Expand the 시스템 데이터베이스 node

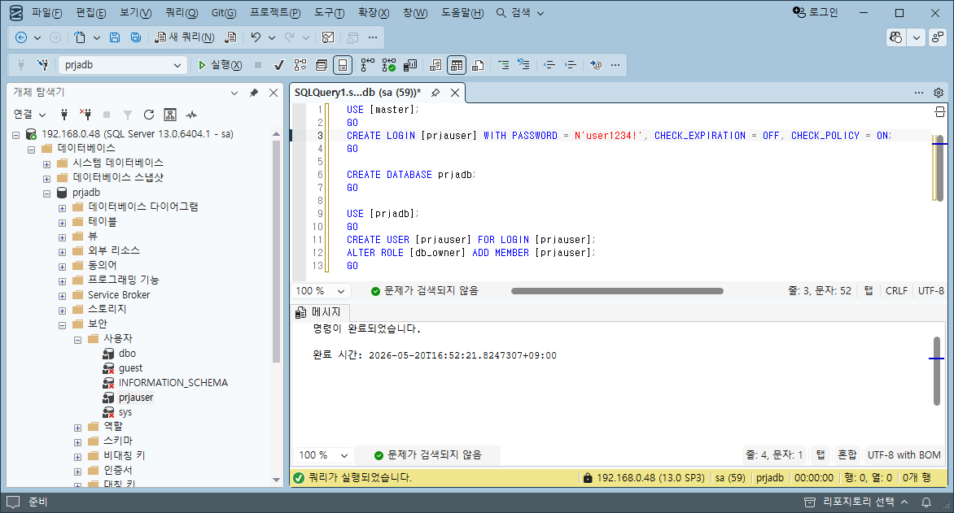coord(47,163)
